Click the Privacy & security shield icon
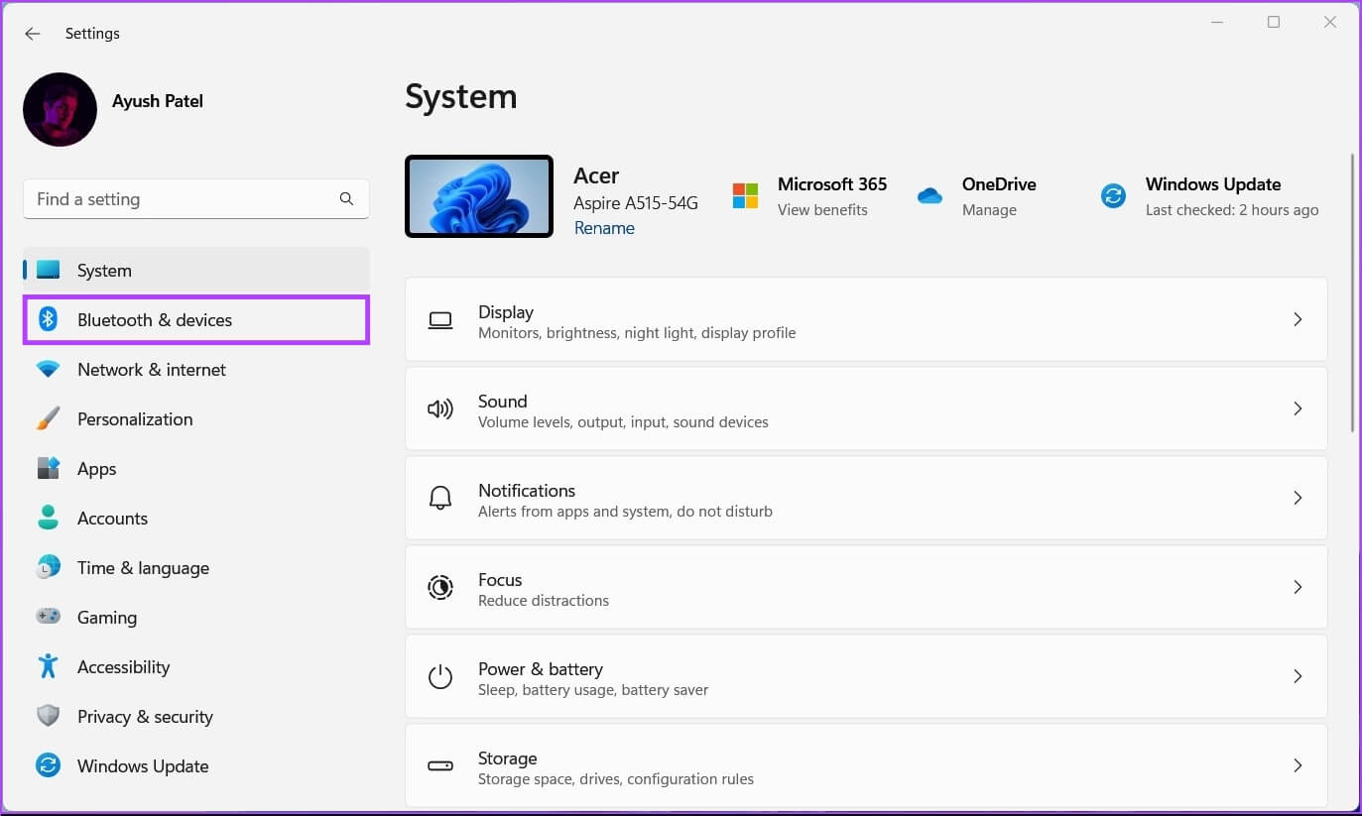Image resolution: width=1362 pixels, height=816 pixels. (48, 716)
